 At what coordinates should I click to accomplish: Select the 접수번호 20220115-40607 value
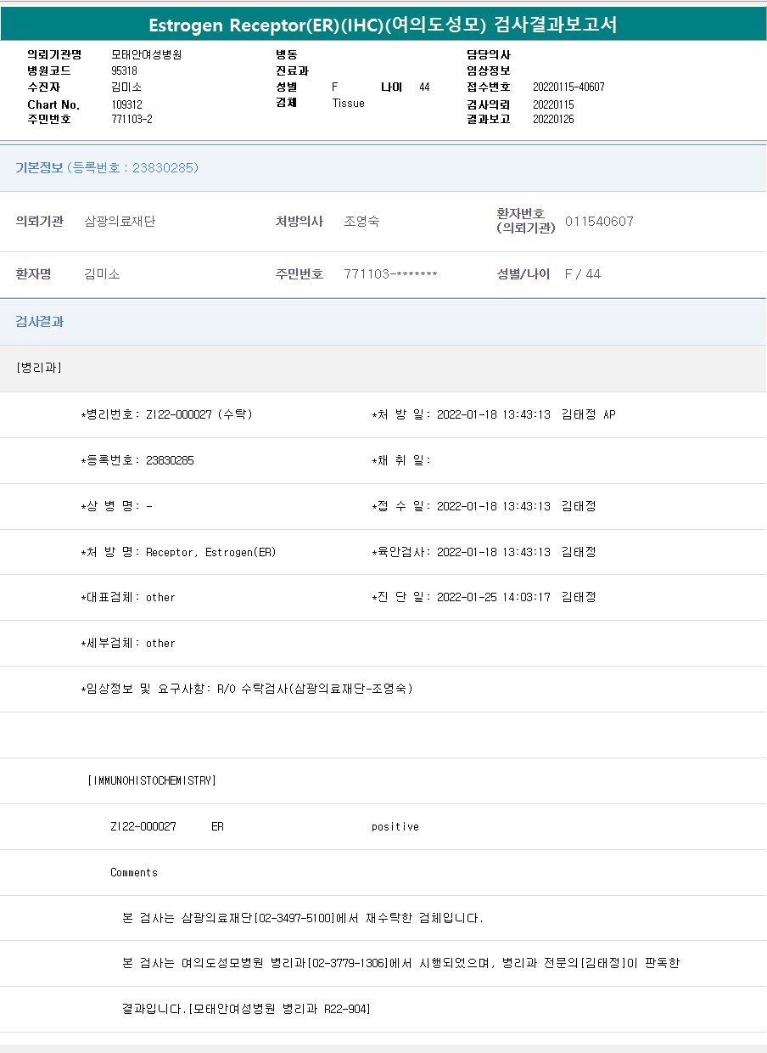tap(568, 87)
